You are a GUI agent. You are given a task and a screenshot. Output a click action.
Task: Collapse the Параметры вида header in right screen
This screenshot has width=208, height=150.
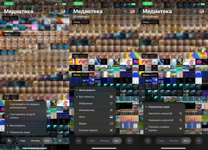pyautogui.click(x=164, y=107)
